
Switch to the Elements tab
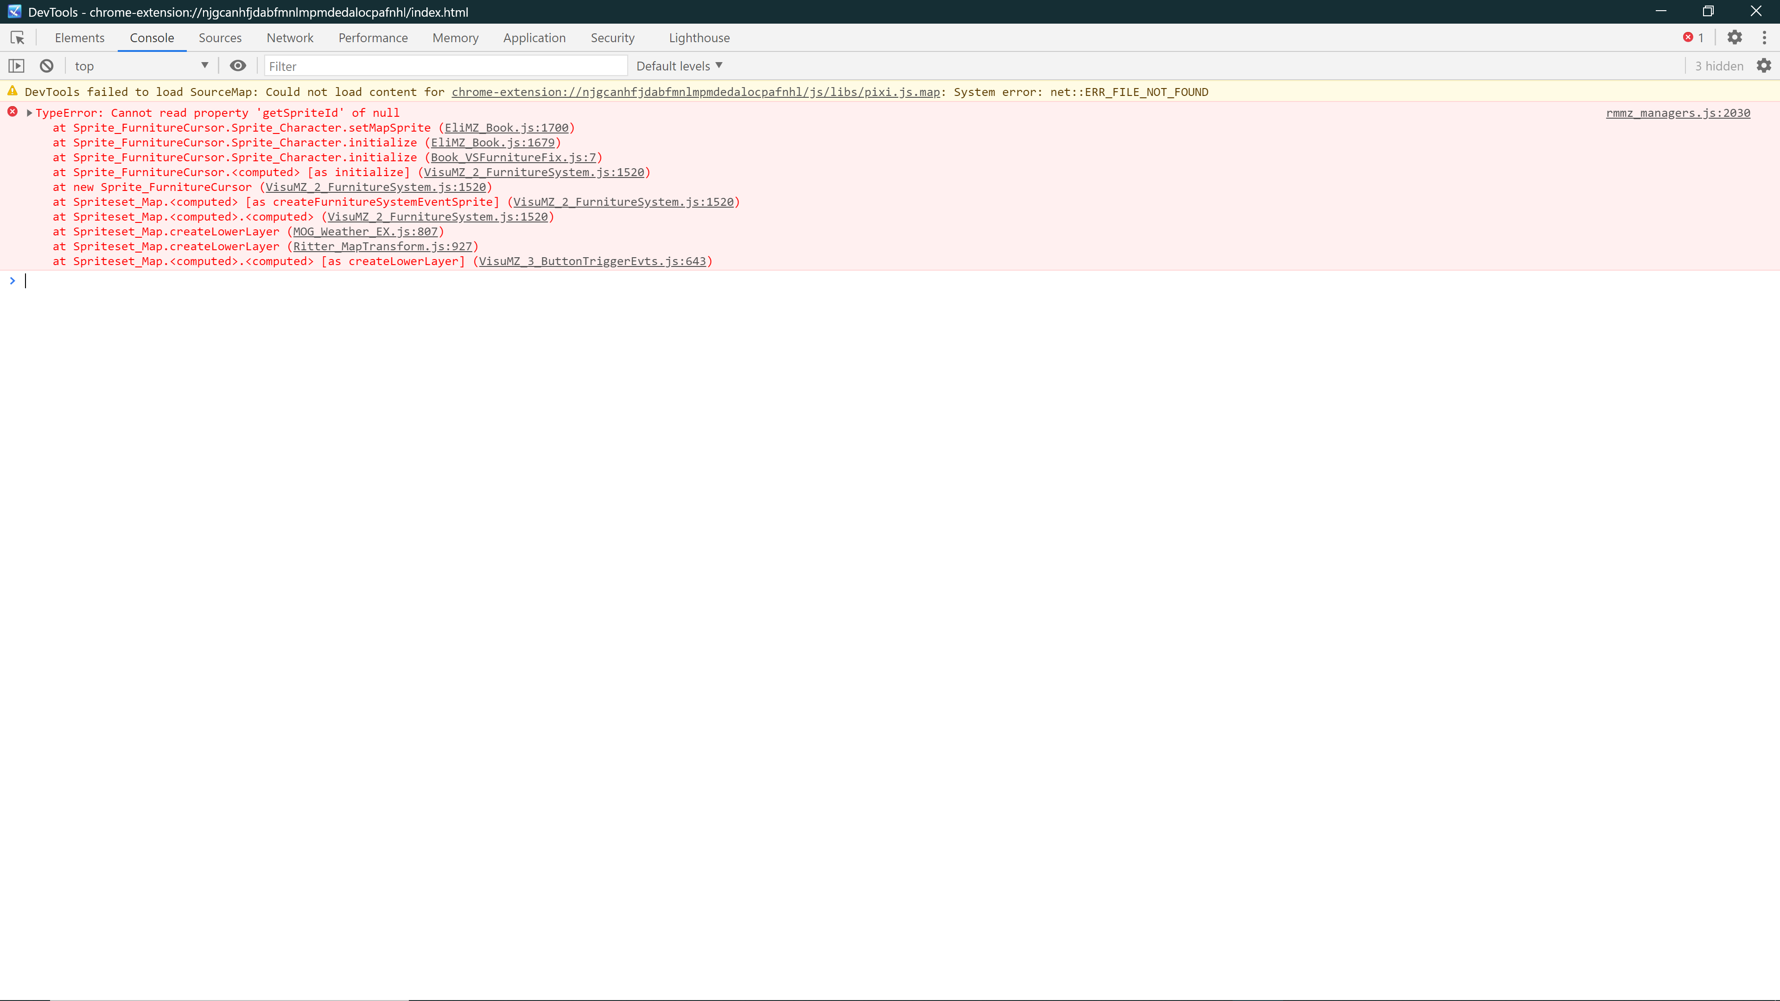(x=79, y=38)
